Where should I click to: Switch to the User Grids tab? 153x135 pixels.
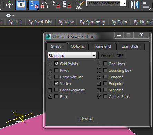130,46
